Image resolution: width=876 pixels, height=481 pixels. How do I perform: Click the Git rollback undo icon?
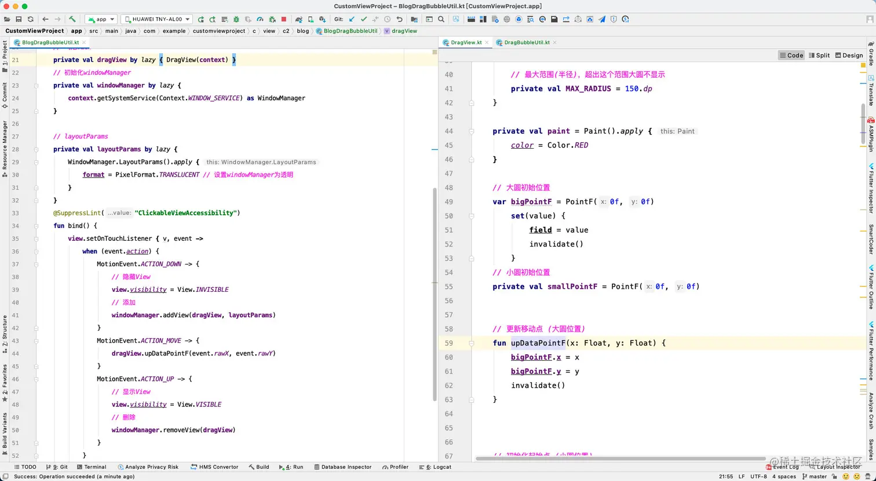click(x=399, y=19)
